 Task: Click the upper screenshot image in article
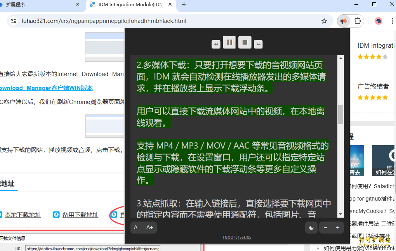coord(105,47)
